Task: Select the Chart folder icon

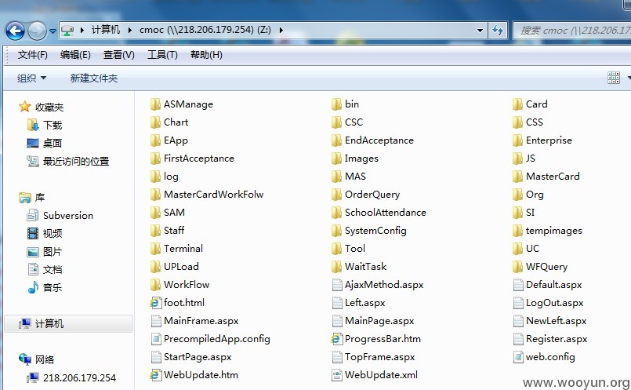Action: pyautogui.click(x=155, y=122)
